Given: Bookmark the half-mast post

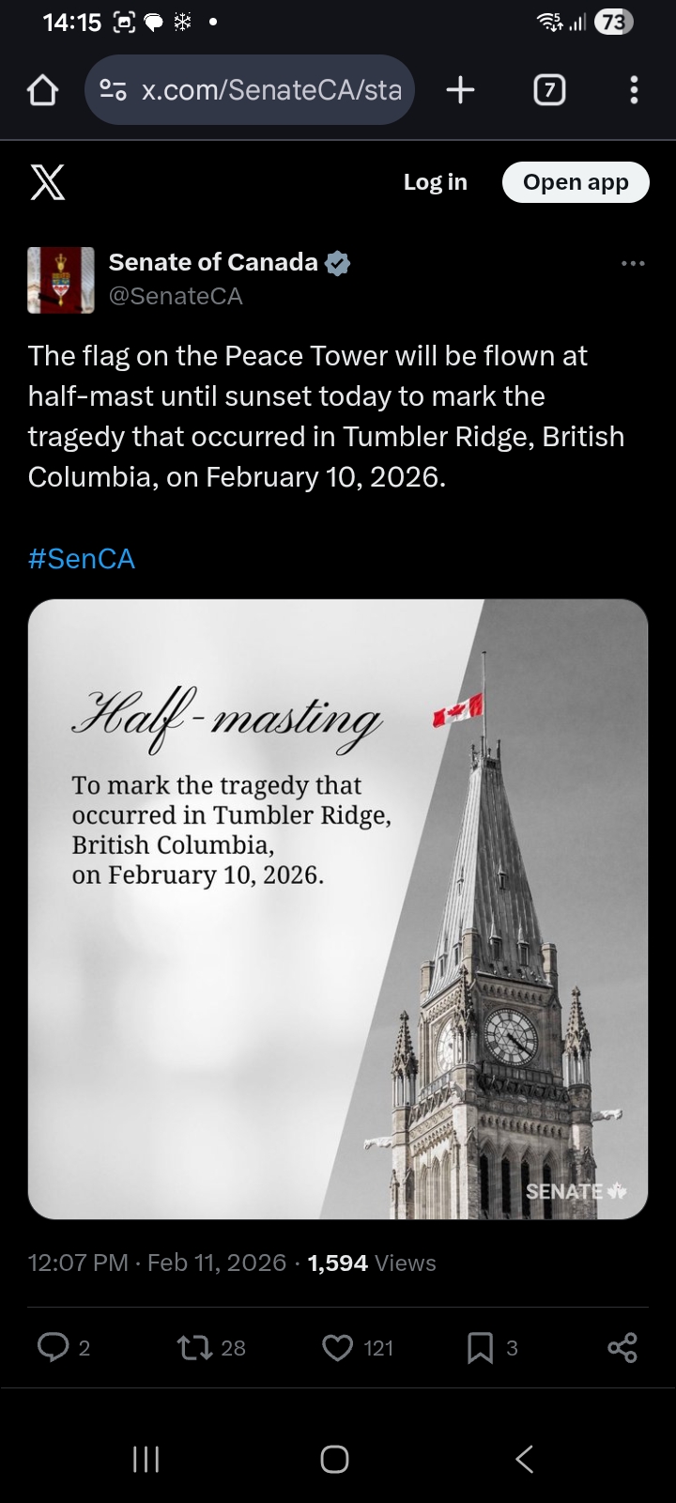Looking at the screenshot, I should [x=480, y=1348].
